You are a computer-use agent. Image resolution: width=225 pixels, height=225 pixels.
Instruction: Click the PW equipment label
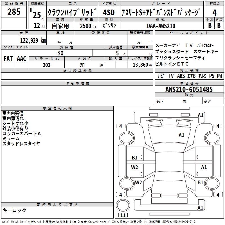click(219, 76)
